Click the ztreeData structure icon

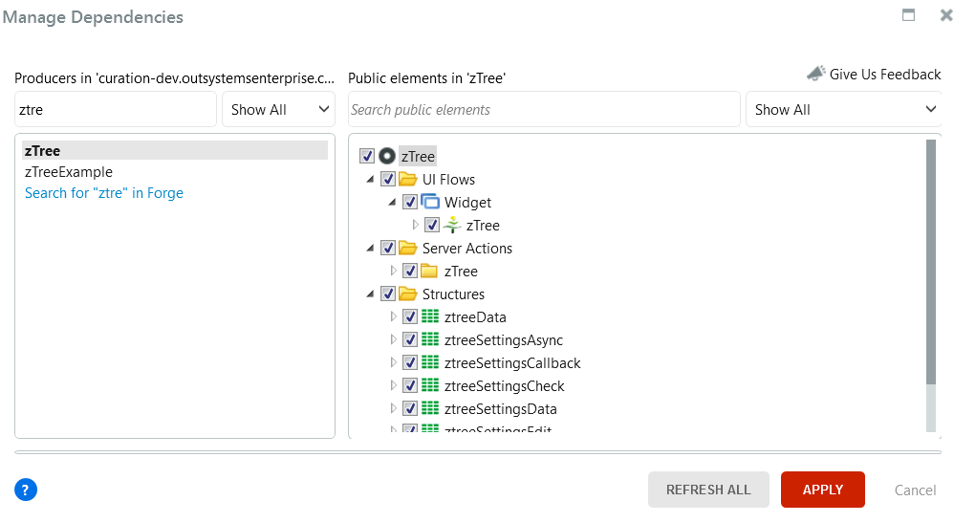429,316
